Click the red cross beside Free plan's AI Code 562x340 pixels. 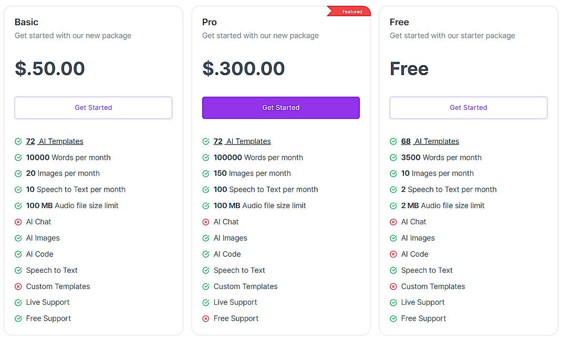(x=393, y=254)
